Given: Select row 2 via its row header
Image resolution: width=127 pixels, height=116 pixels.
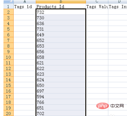Looking at the screenshot, I should tap(8, 12).
